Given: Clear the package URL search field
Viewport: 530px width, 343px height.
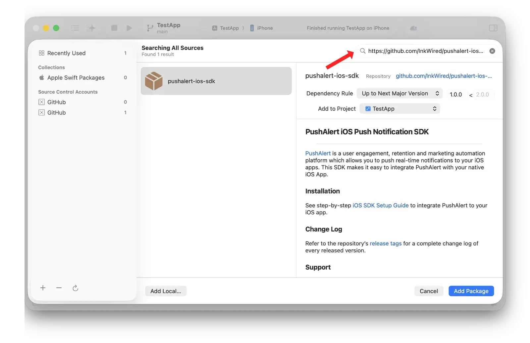Looking at the screenshot, I should 492,51.
